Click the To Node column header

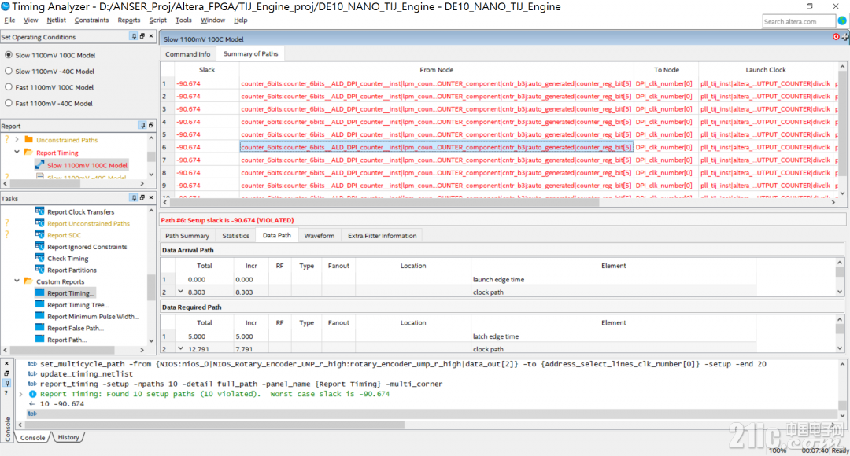pyautogui.click(x=667, y=70)
